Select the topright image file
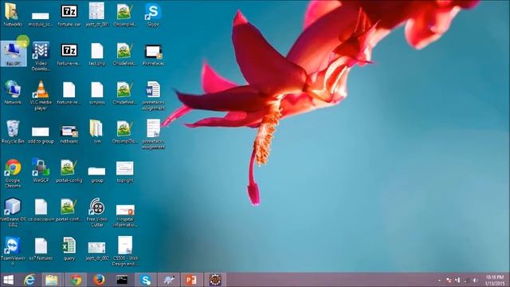The width and height of the screenshot is (510, 287). [x=125, y=171]
